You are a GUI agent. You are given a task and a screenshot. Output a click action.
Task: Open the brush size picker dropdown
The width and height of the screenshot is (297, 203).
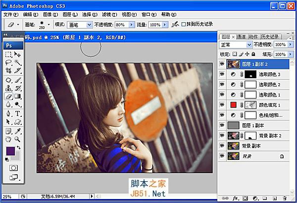tap(49, 24)
